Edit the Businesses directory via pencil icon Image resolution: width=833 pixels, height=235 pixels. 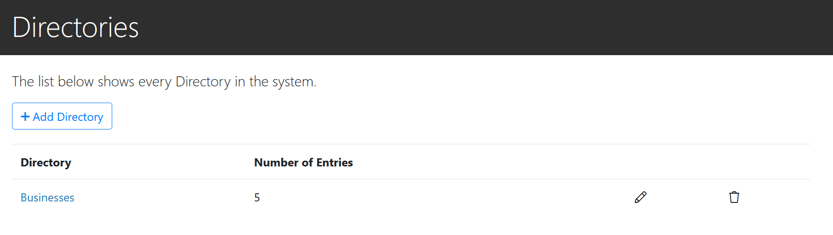tap(640, 197)
